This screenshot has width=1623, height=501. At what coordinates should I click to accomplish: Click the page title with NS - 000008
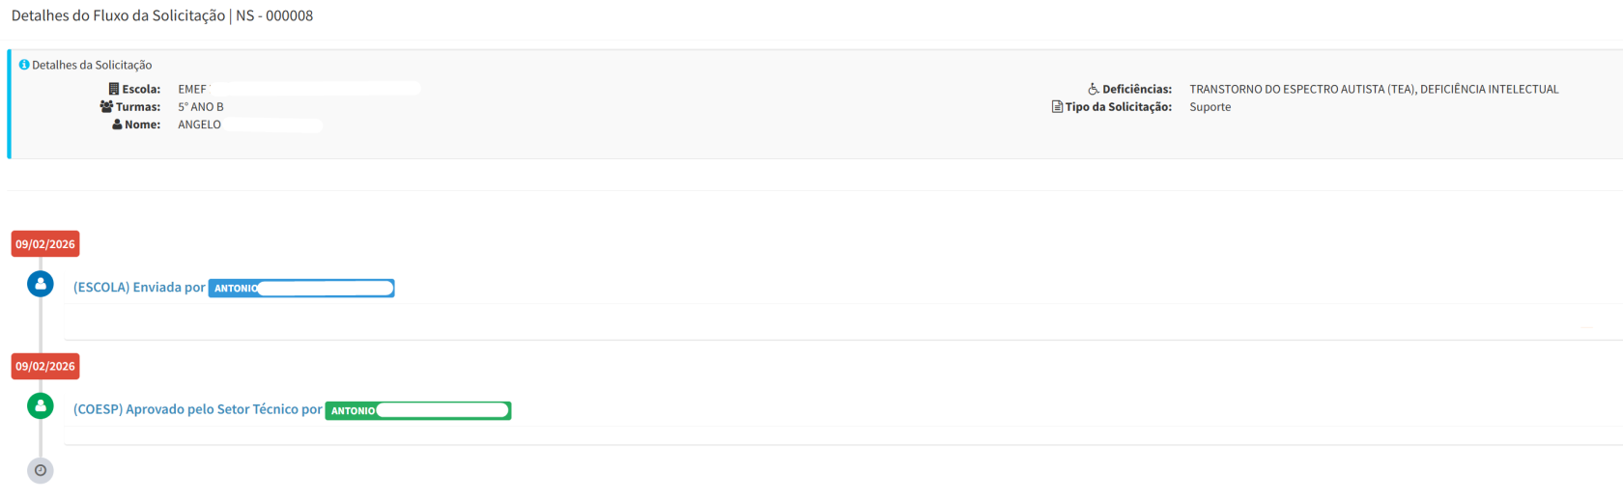[162, 16]
